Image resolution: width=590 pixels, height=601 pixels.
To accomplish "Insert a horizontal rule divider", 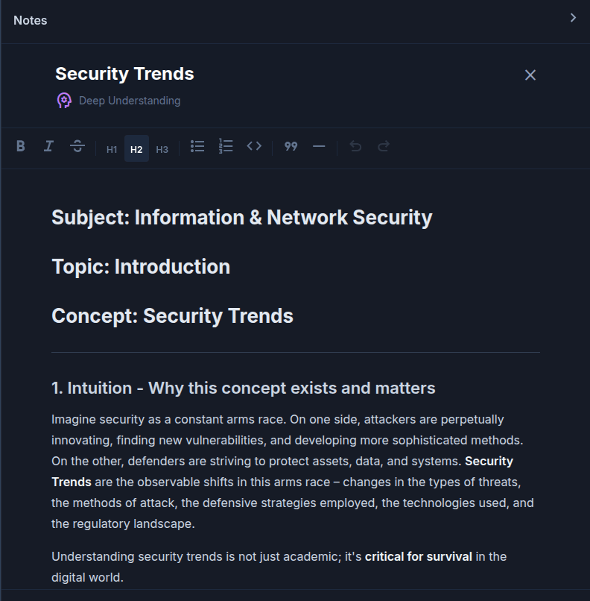I will coord(319,146).
